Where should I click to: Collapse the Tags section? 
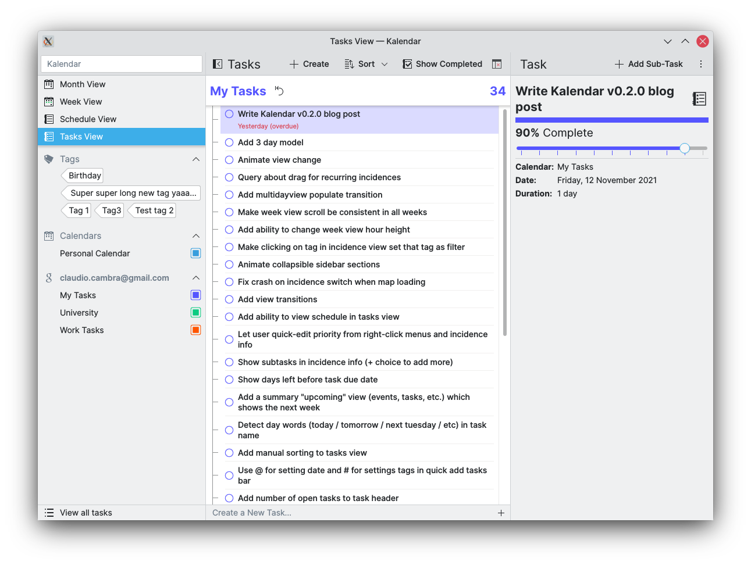(x=196, y=159)
